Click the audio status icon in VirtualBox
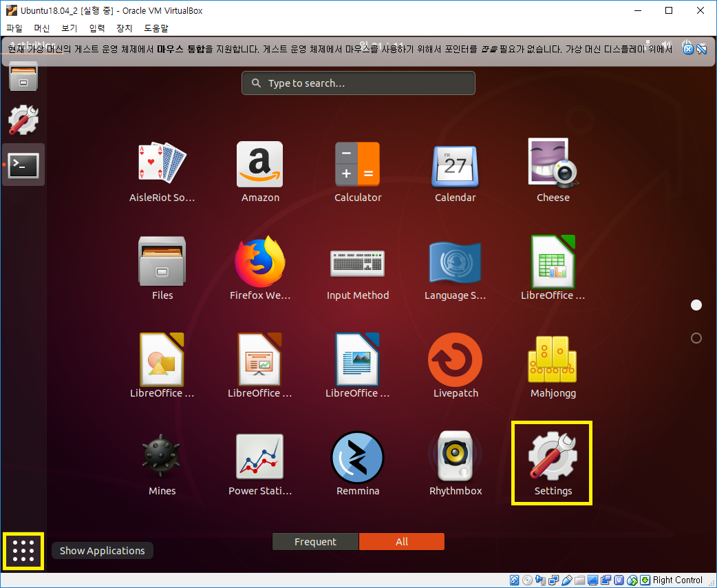 pos(540,580)
